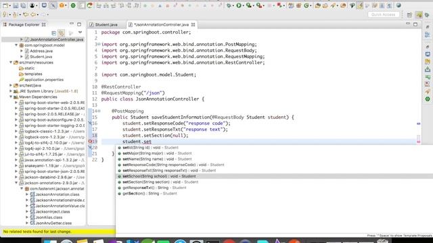This screenshot has height=243, width=433.
Task: Expand the src/test/java folder
Action: tap(11, 86)
